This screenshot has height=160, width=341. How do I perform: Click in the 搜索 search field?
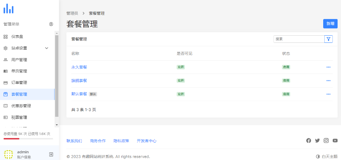299,39
